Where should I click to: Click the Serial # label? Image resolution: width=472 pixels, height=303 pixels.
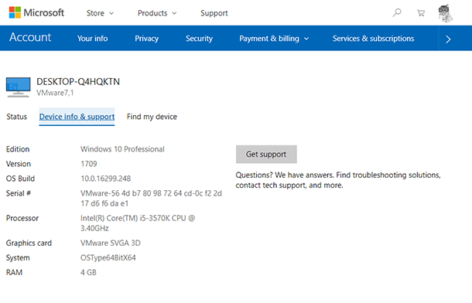[x=19, y=193]
